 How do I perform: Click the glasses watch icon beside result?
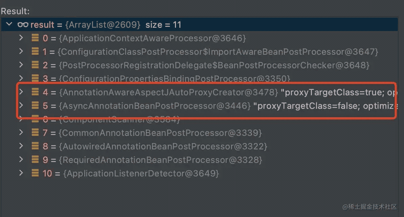click(23, 25)
